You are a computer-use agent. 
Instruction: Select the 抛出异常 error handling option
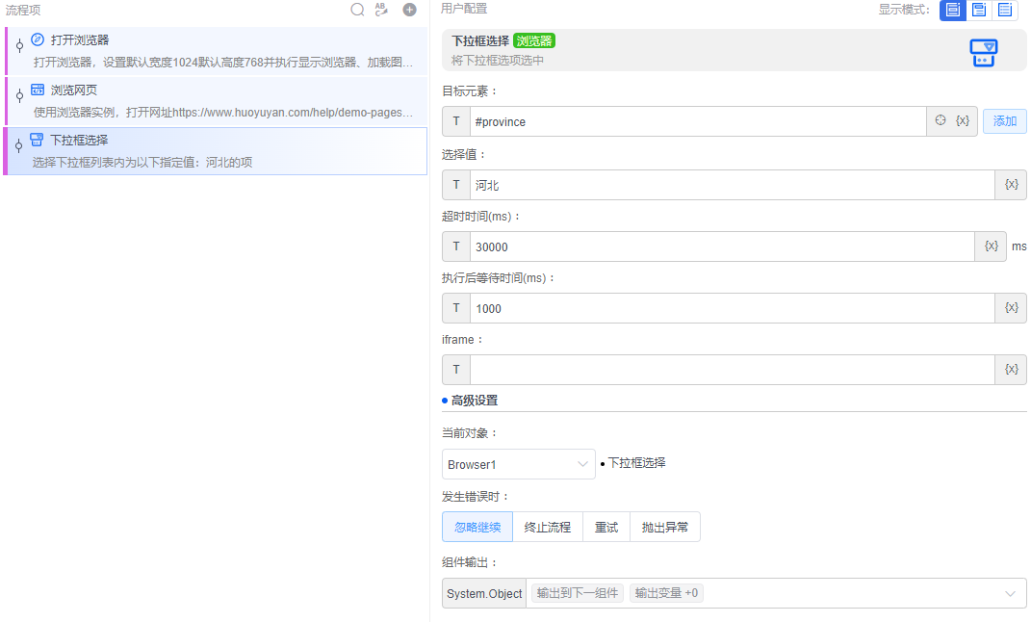(664, 527)
